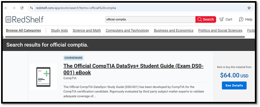Click the red Search button

pyautogui.click(x=206, y=20)
